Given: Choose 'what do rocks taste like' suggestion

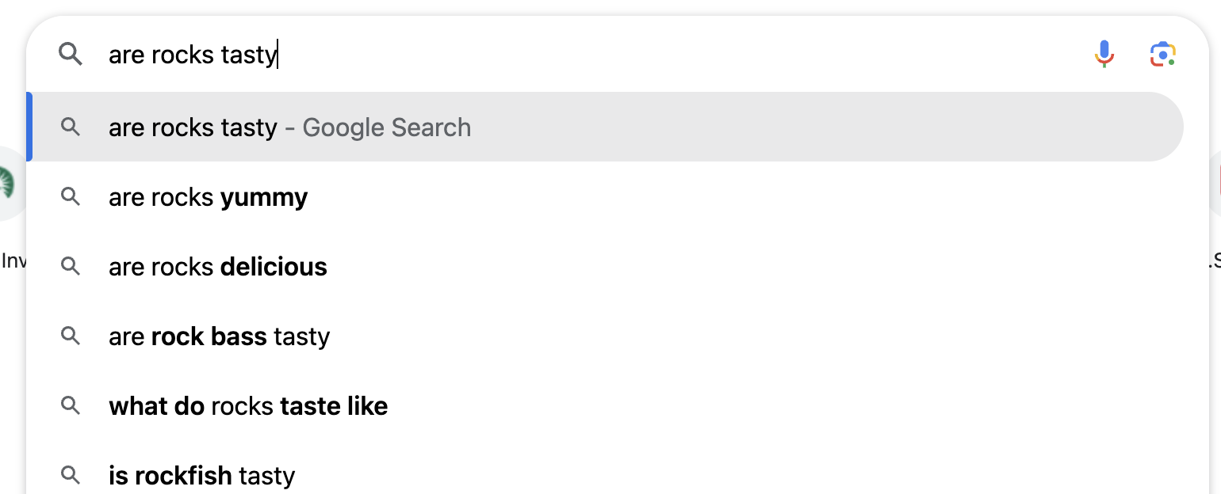Looking at the screenshot, I should (248, 406).
